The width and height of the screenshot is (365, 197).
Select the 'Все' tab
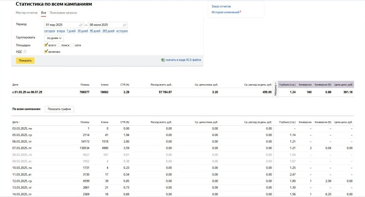[44, 13]
